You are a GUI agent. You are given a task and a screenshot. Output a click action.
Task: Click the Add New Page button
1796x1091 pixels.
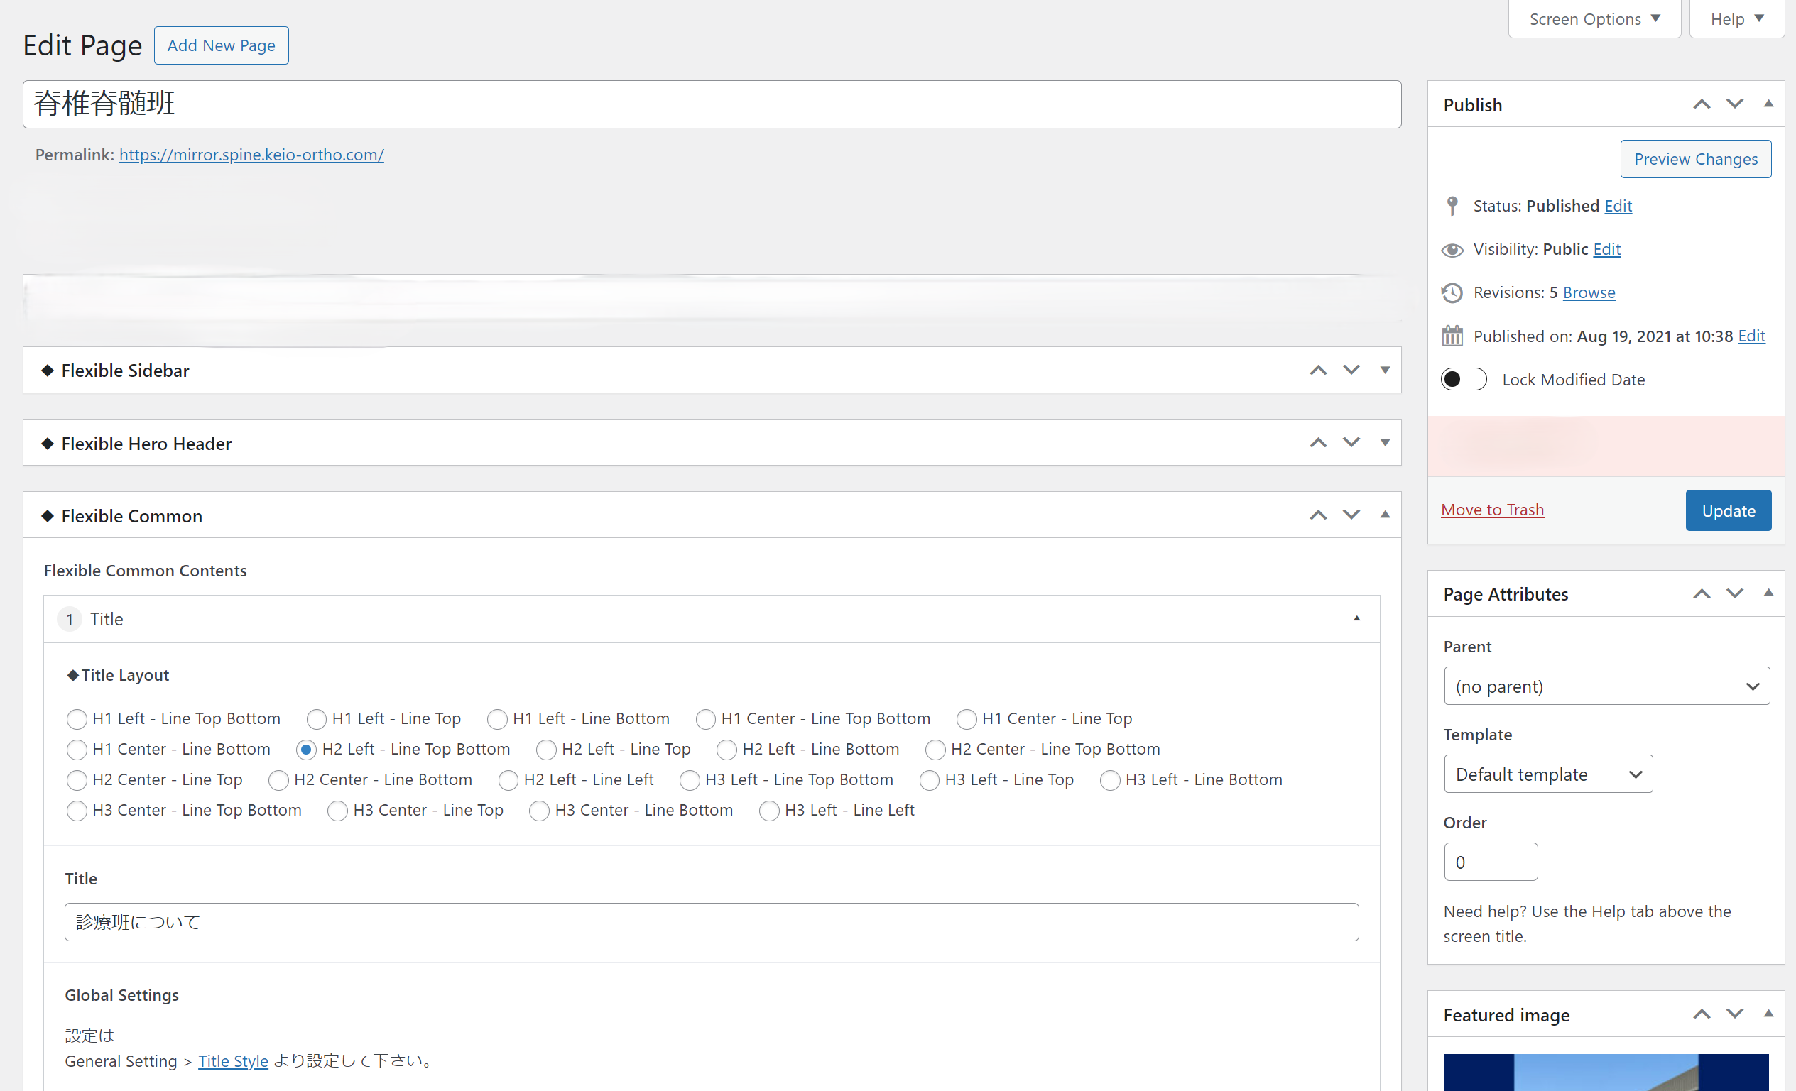(221, 45)
